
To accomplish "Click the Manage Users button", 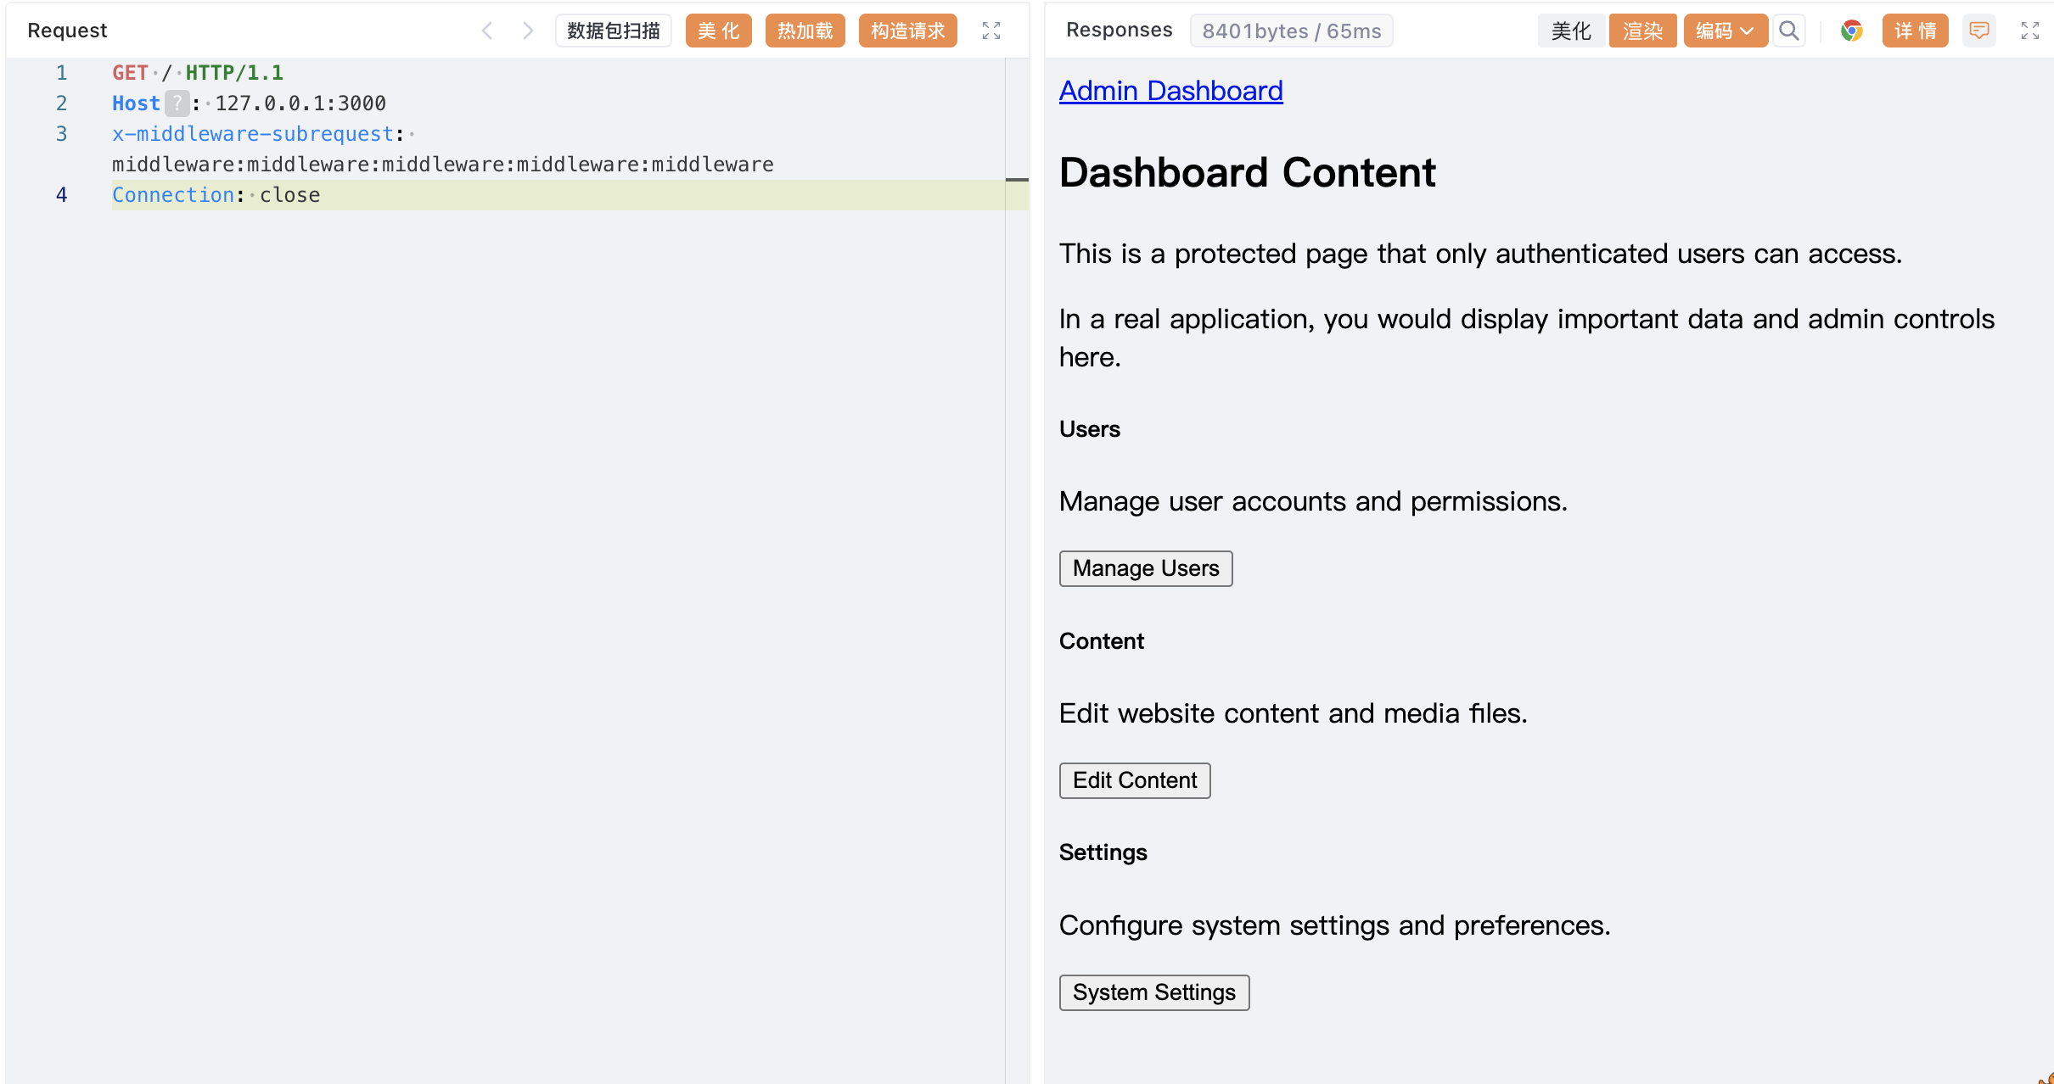I will click(x=1145, y=568).
